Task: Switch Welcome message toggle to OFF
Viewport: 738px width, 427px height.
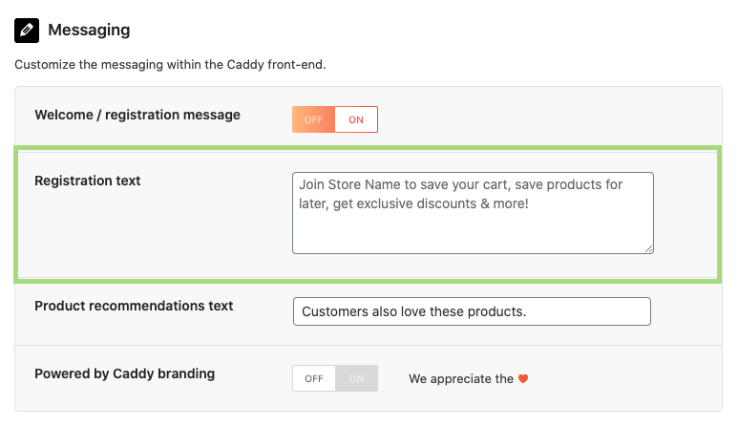Action: (313, 119)
